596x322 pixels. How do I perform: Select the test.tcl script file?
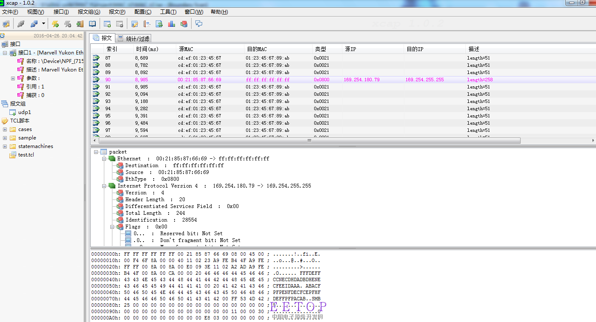click(26, 155)
